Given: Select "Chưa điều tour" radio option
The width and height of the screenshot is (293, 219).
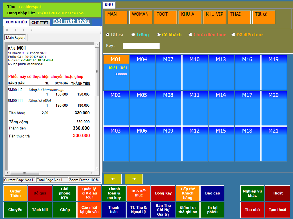Looking at the screenshot, I should click(191, 35).
